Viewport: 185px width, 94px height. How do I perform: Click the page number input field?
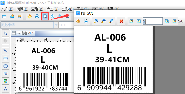[153, 21]
